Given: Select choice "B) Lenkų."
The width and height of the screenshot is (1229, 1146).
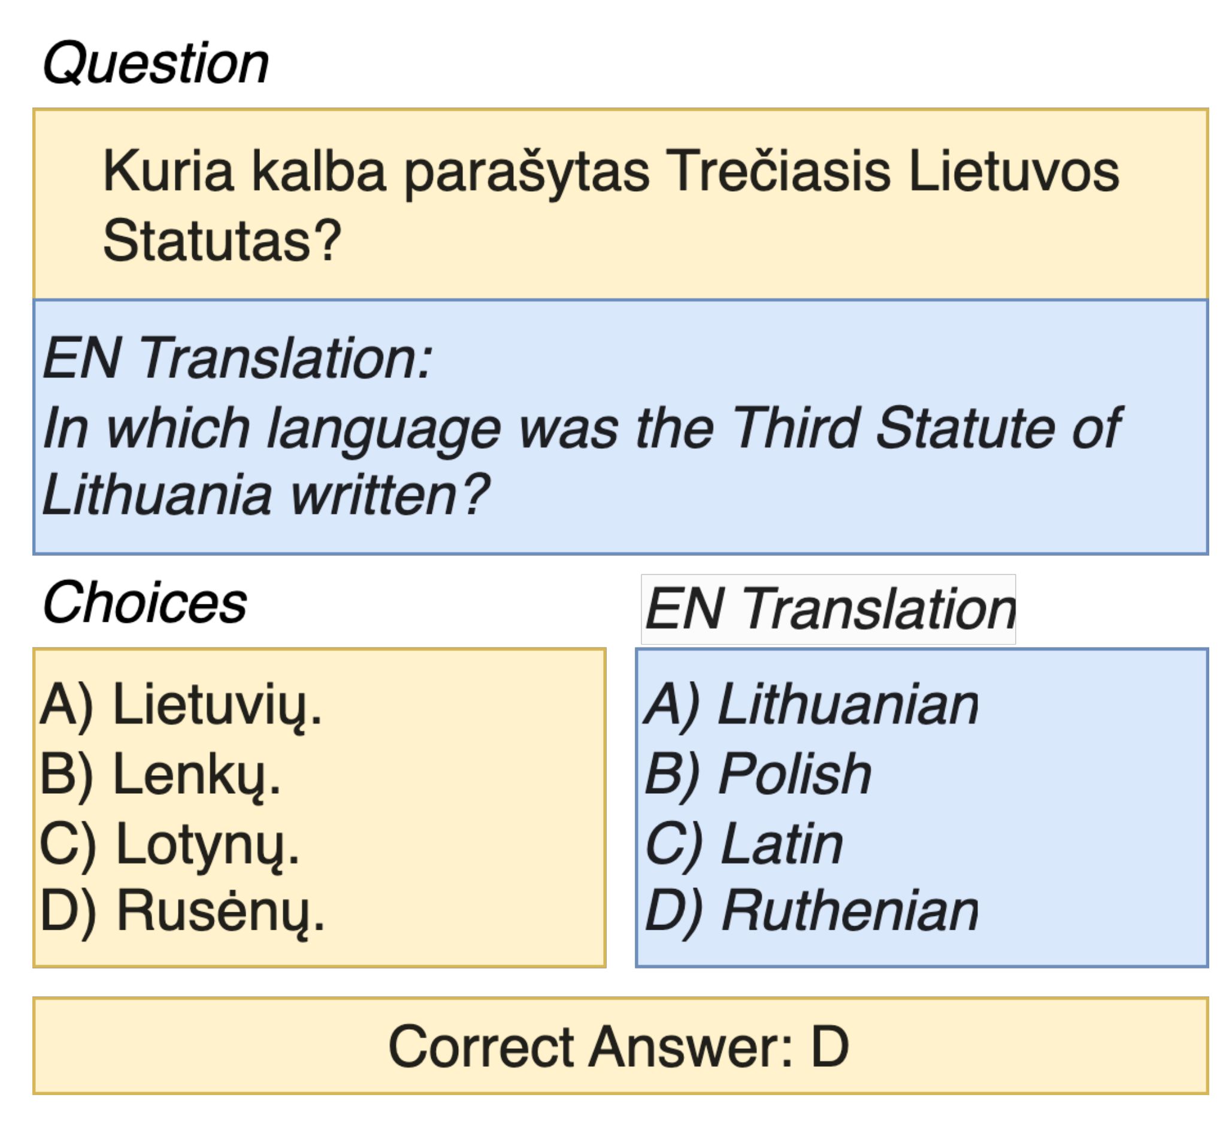Looking at the screenshot, I should point(160,774).
